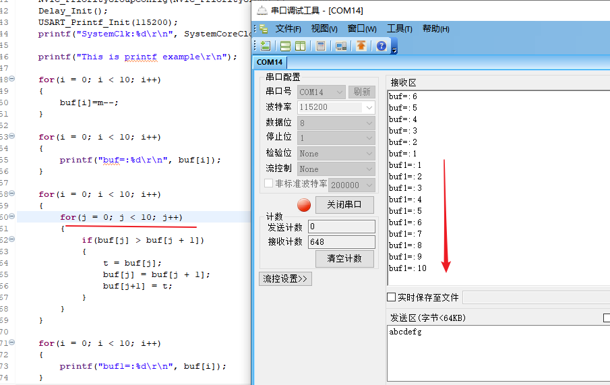Click the computer device icon in toolbar
Screen dimensions: 610x385
pyautogui.click(x=341, y=46)
